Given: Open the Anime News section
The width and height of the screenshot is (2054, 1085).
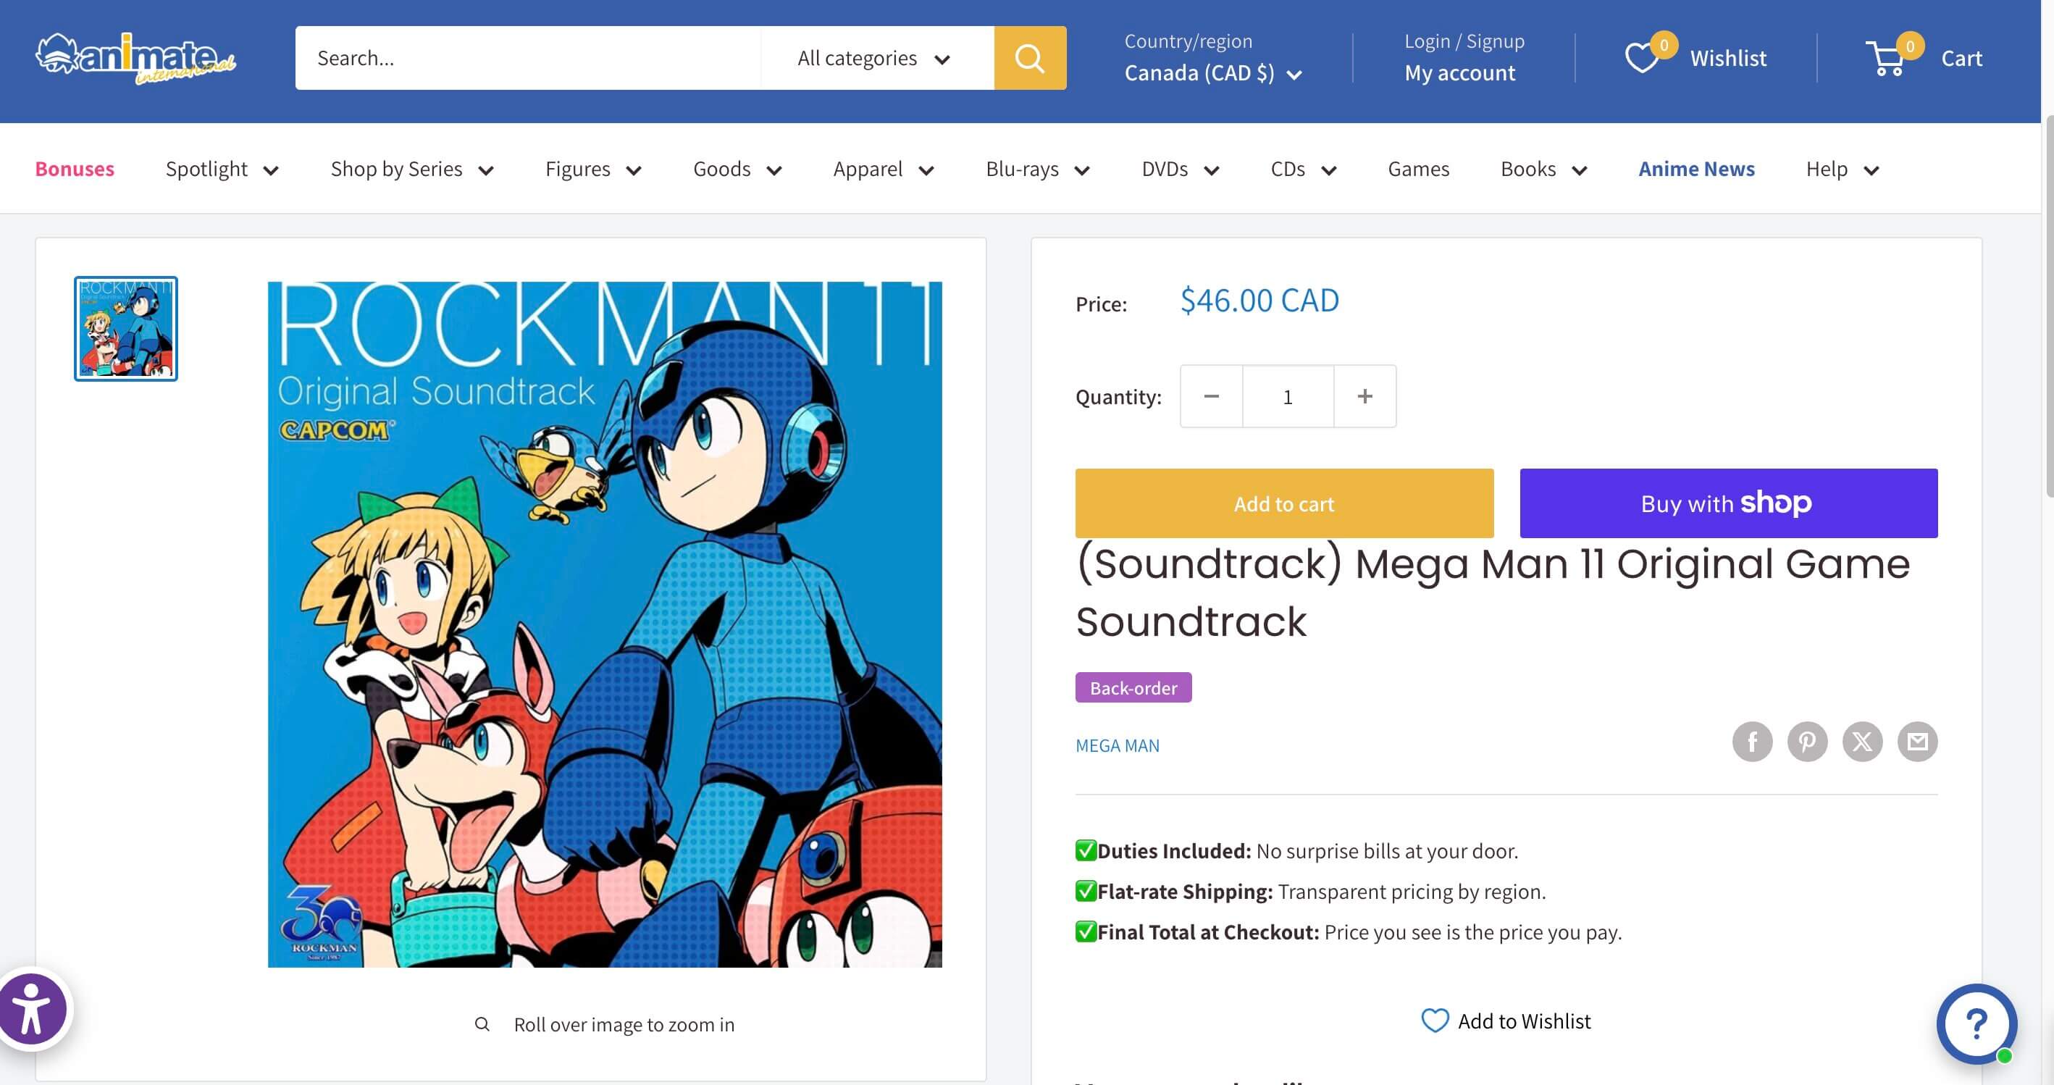Looking at the screenshot, I should click(1697, 169).
